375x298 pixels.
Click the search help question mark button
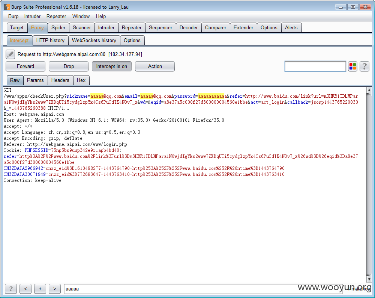coord(11,289)
